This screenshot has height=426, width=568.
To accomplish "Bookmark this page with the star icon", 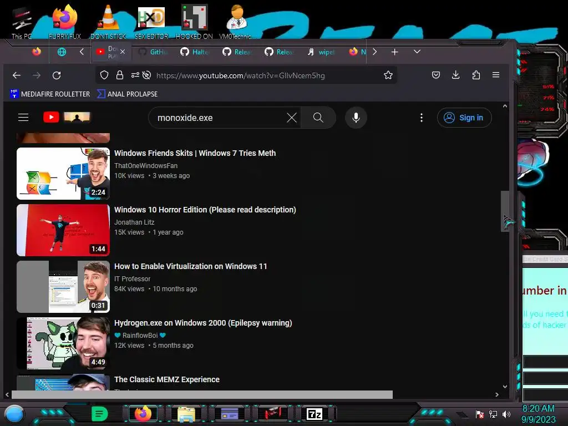I will click(388, 75).
